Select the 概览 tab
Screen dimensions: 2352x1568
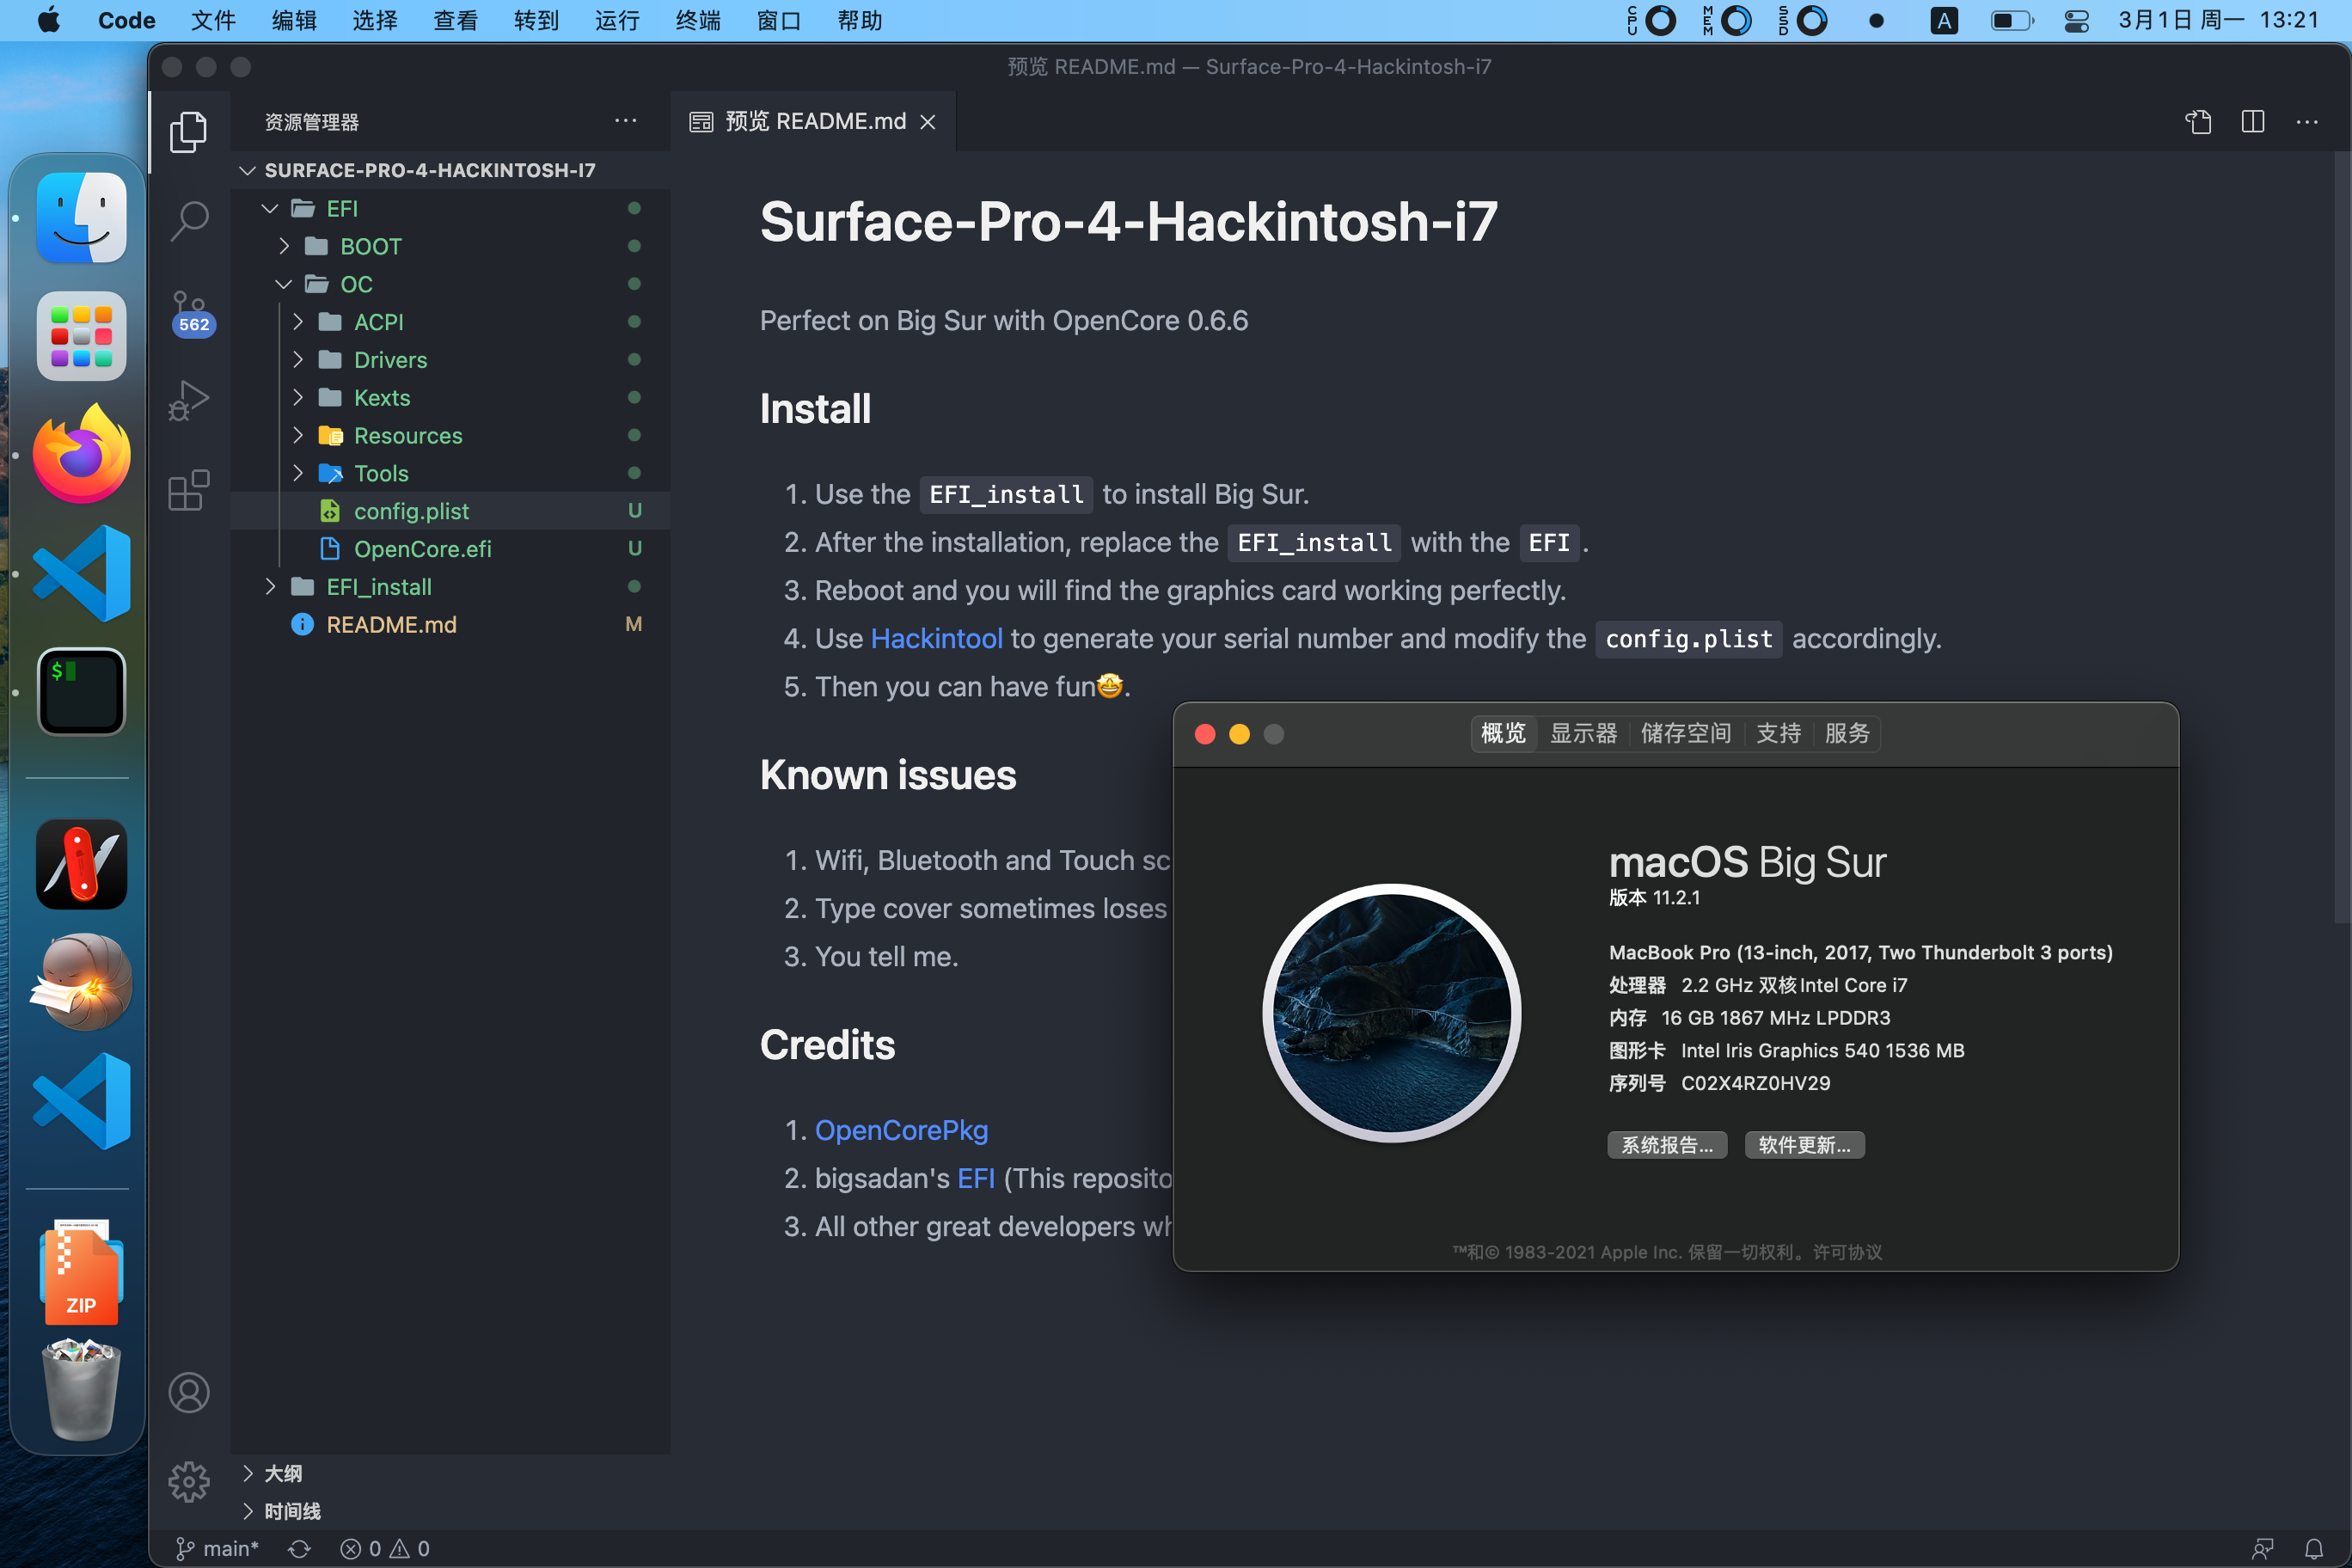pos(1503,733)
